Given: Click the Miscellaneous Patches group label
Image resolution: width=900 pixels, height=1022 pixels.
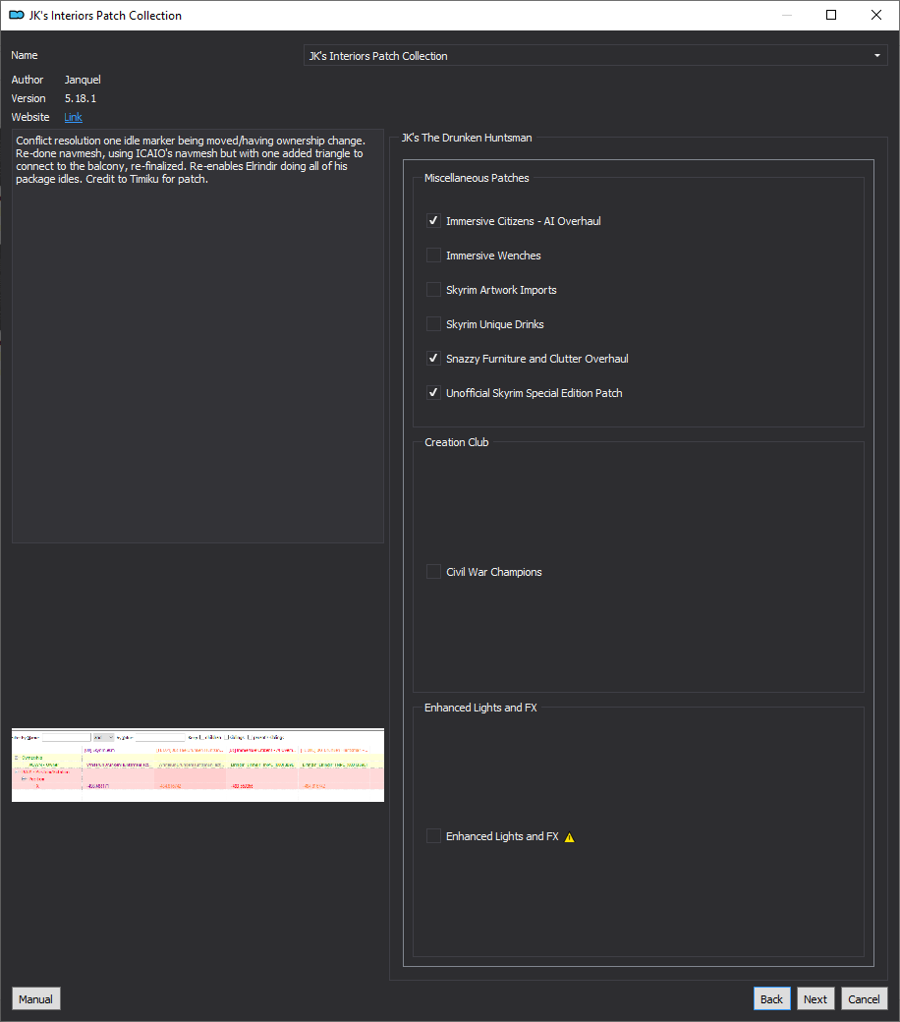Looking at the screenshot, I should (x=477, y=178).
